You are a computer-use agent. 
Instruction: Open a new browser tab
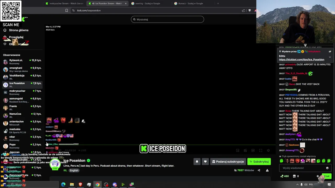[218, 3]
